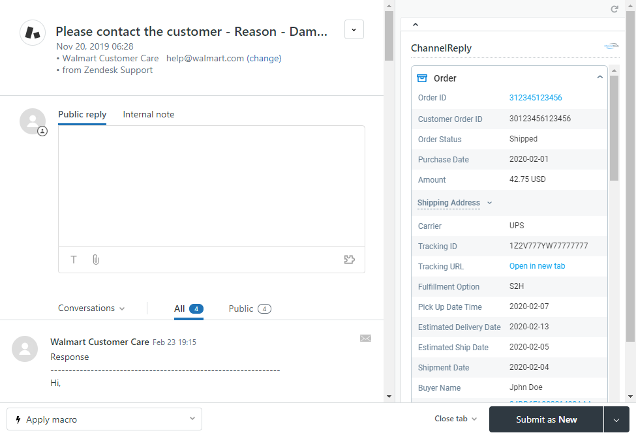Select the All conversations tab
The width and height of the screenshot is (636, 435).
[x=189, y=309]
